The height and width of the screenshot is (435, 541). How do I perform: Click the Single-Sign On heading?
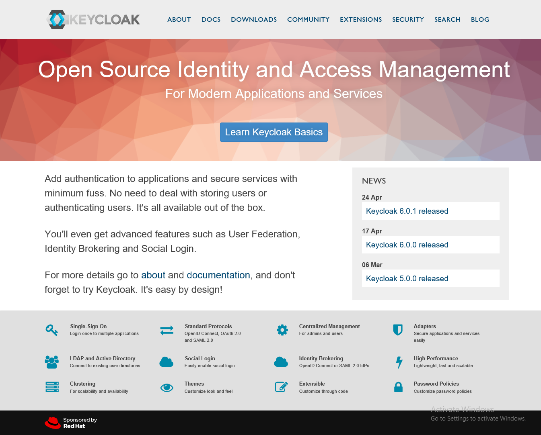88,326
